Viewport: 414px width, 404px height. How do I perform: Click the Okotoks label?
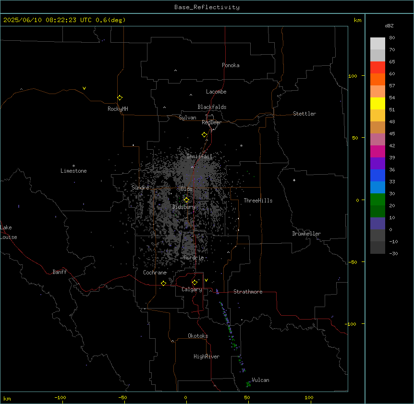(198, 336)
